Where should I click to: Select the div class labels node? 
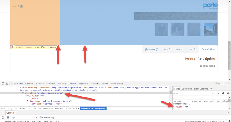click(46, 104)
